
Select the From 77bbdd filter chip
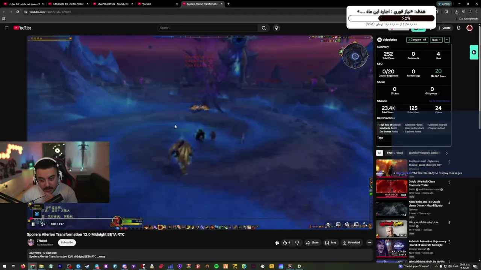395,153
